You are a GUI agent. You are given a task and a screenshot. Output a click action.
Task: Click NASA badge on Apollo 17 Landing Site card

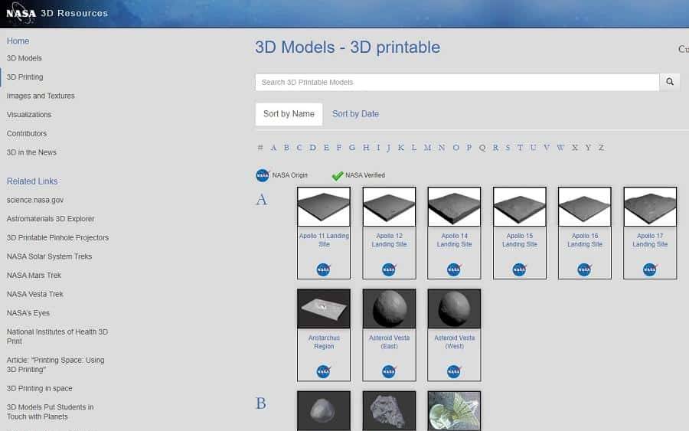(650, 269)
